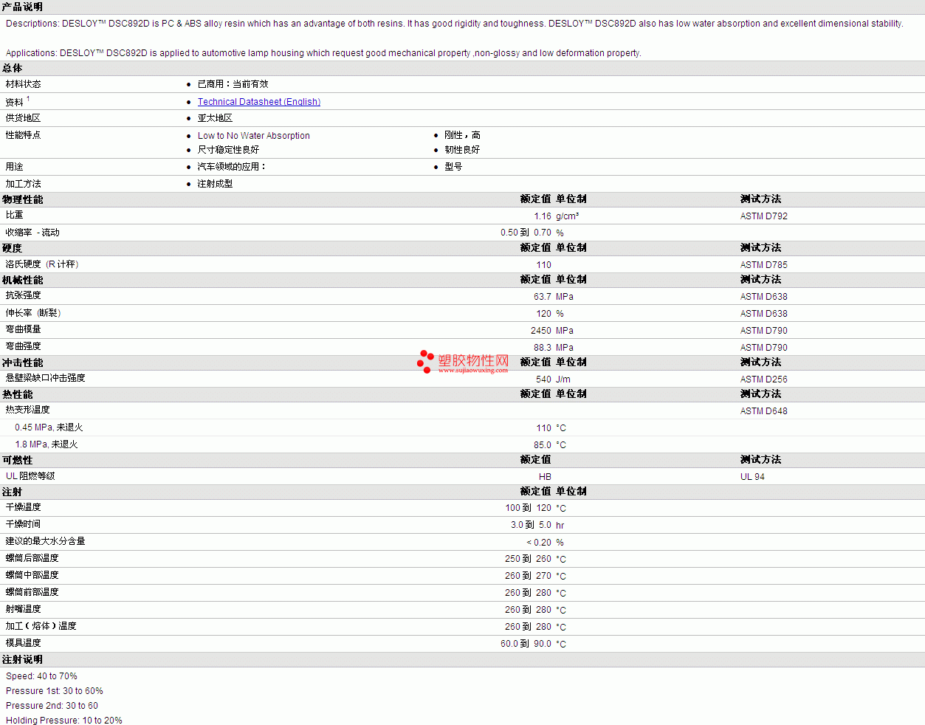Click the 刚性，高 feature text

point(463,135)
